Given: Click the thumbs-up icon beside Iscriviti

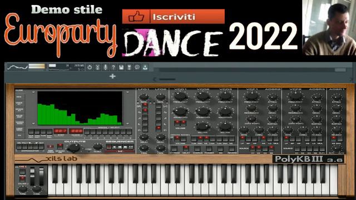Looking at the screenshot, I should (136, 17).
